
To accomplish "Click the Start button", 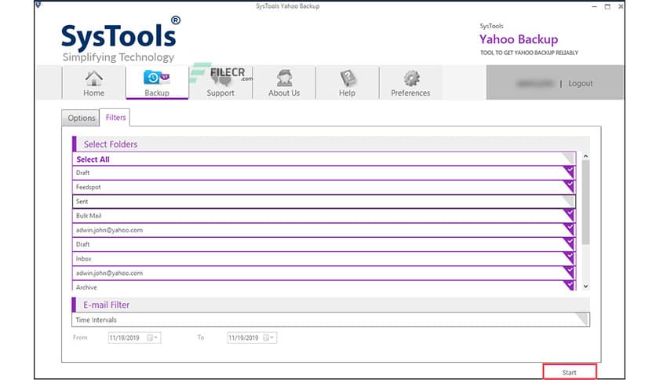I will (x=570, y=372).
